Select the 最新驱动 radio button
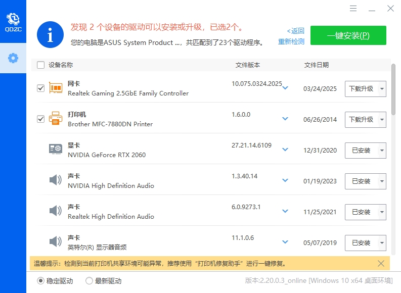The height and width of the screenshot is (293, 401). (89, 281)
